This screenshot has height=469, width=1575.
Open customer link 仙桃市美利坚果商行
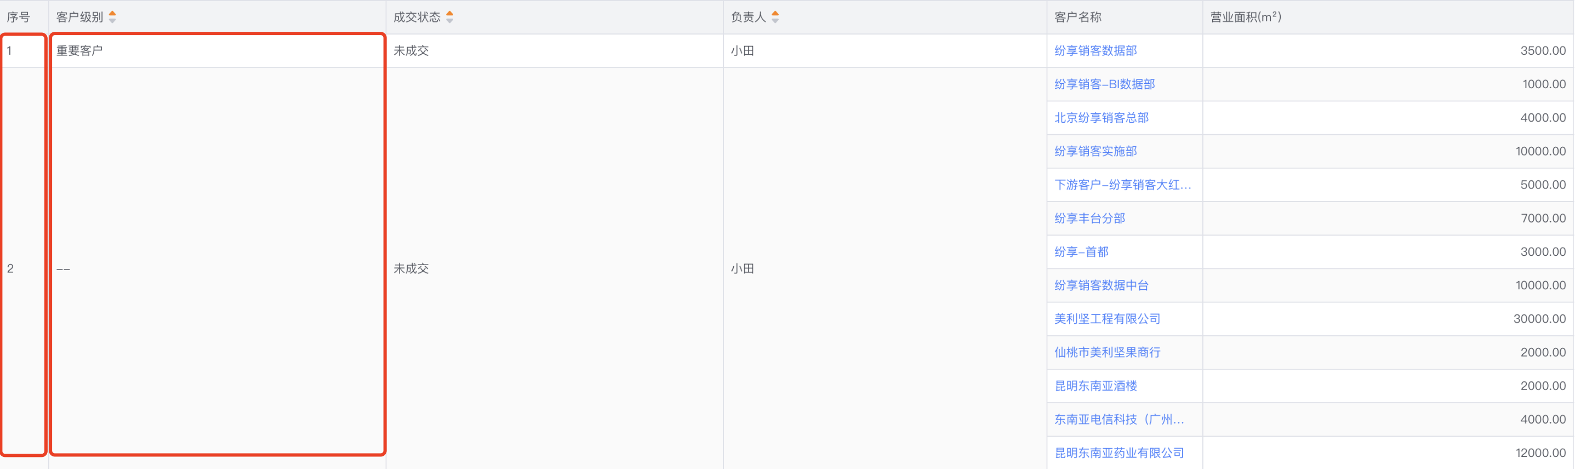pyautogui.click(x=1108, y=352)
